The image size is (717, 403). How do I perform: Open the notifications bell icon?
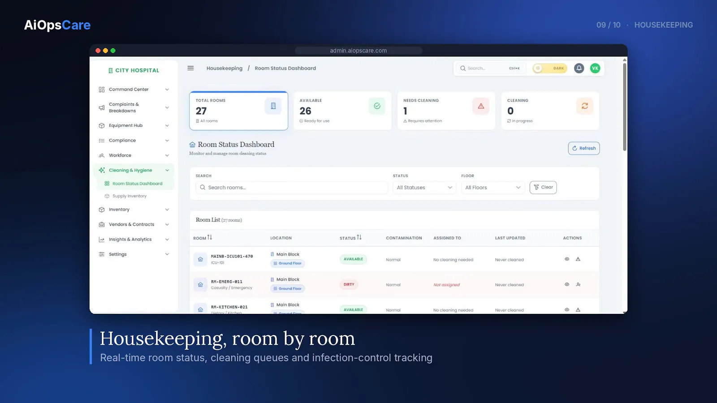pos(579,68)
